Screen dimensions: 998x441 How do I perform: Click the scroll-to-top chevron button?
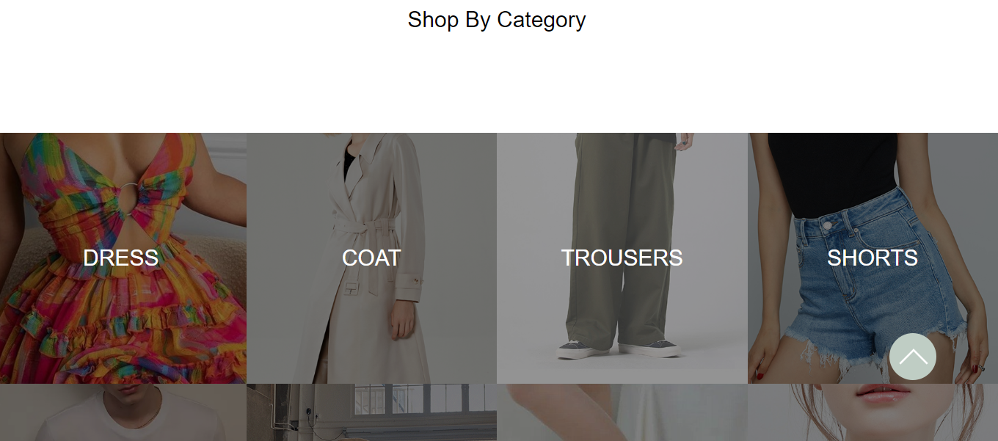(912, 357)
